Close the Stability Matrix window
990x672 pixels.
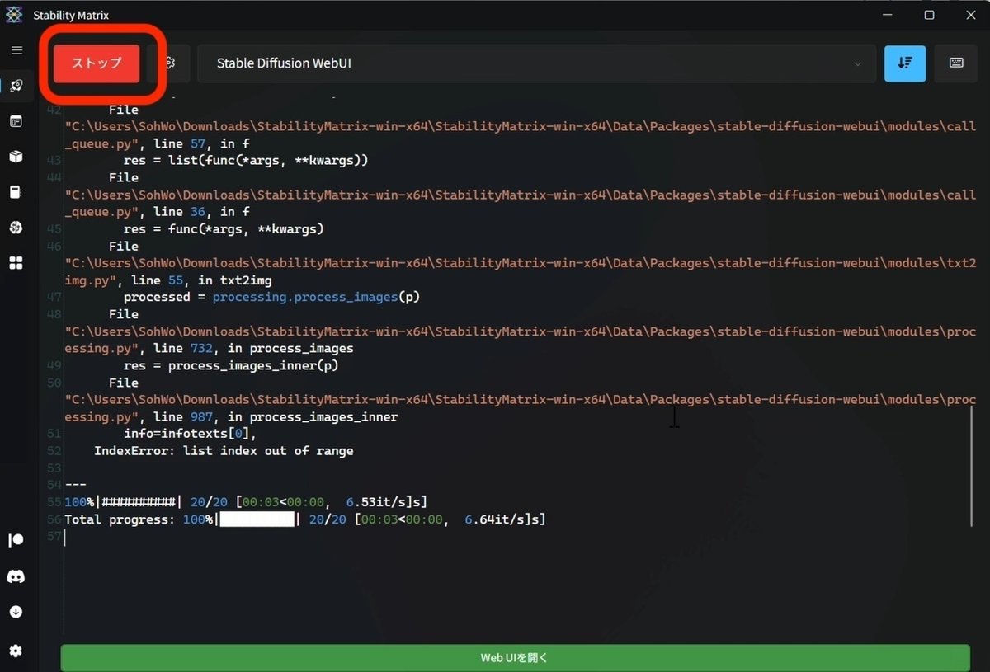[970, 15]
